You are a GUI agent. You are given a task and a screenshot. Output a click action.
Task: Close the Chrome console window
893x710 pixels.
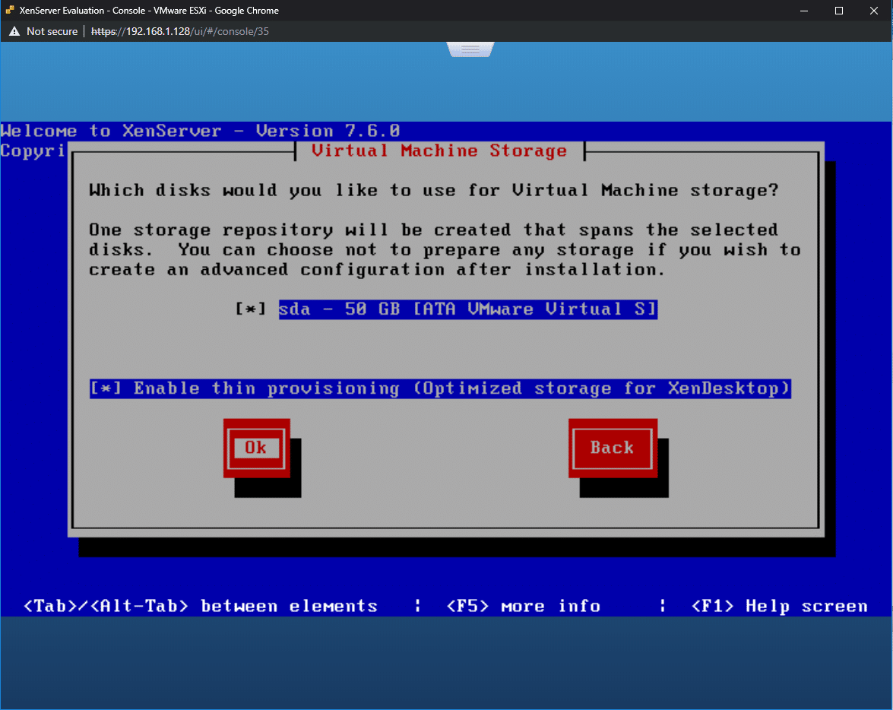(874, 10)
